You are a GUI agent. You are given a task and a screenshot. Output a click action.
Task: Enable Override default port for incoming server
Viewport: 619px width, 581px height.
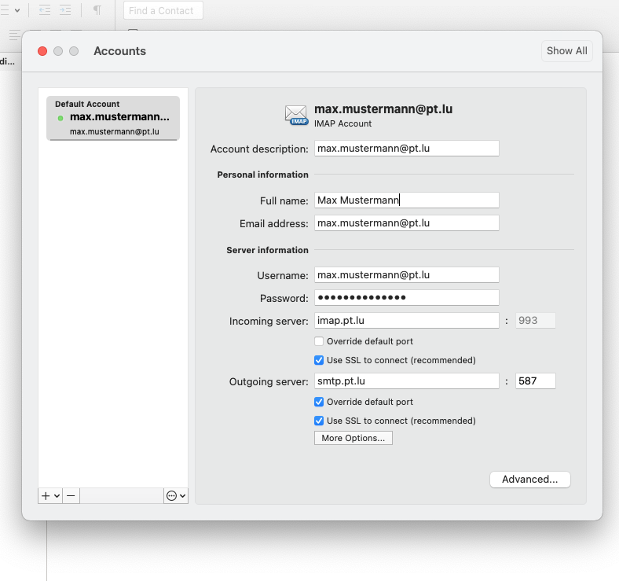pos(319,341)
